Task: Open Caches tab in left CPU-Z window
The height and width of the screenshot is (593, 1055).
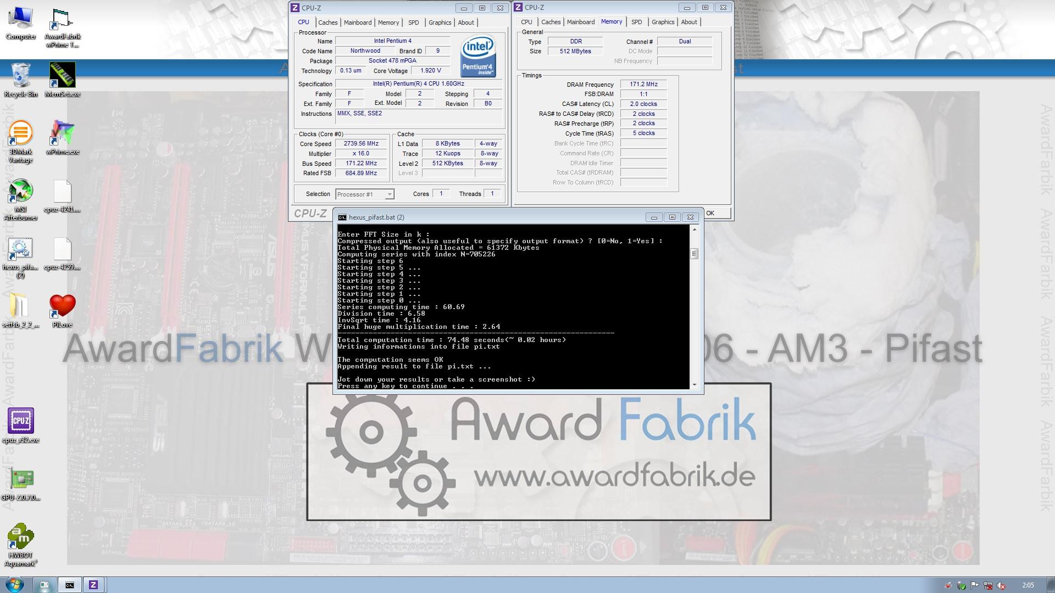Action: pyautogui.click(x=328, y=23)
